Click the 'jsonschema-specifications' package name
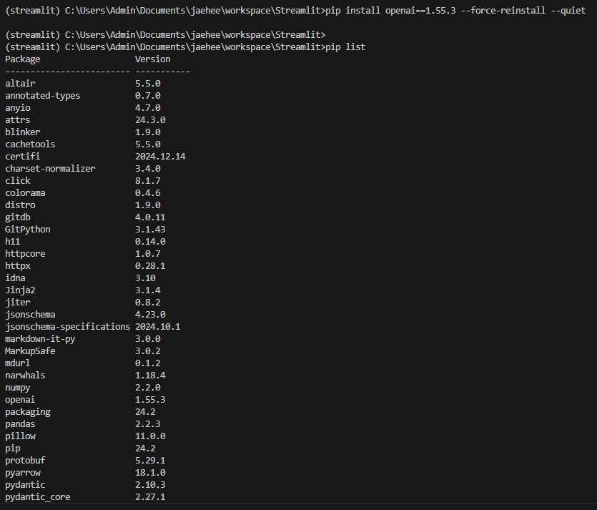This screenshot has height=510, width=597. pos(68,327)
